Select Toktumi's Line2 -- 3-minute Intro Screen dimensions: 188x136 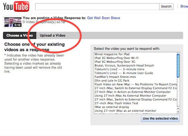click(135, 69)
